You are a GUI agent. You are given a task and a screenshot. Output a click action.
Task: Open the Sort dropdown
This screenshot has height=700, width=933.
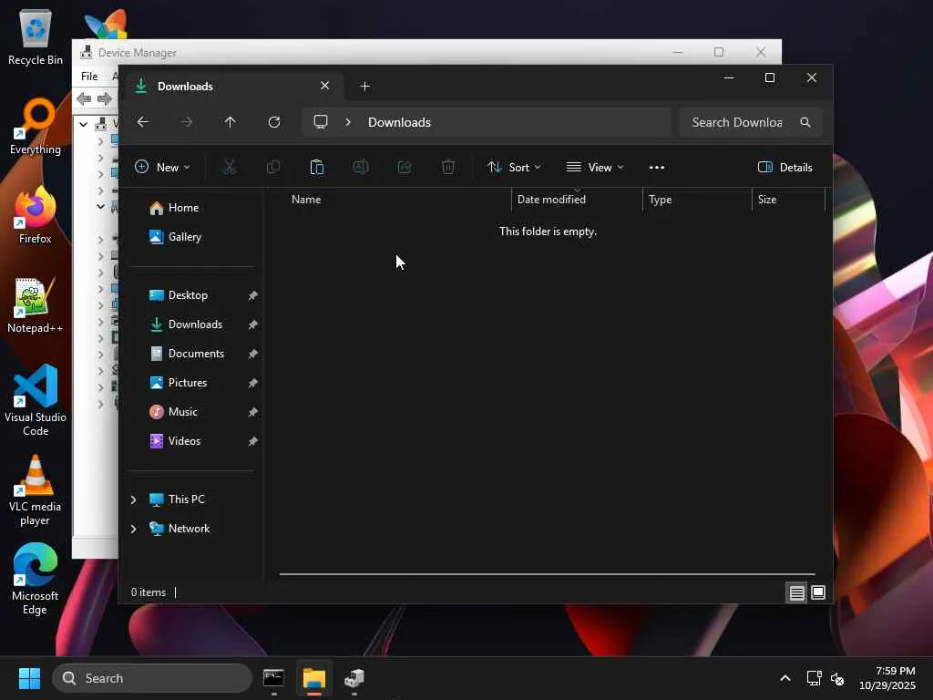[514, 168]
